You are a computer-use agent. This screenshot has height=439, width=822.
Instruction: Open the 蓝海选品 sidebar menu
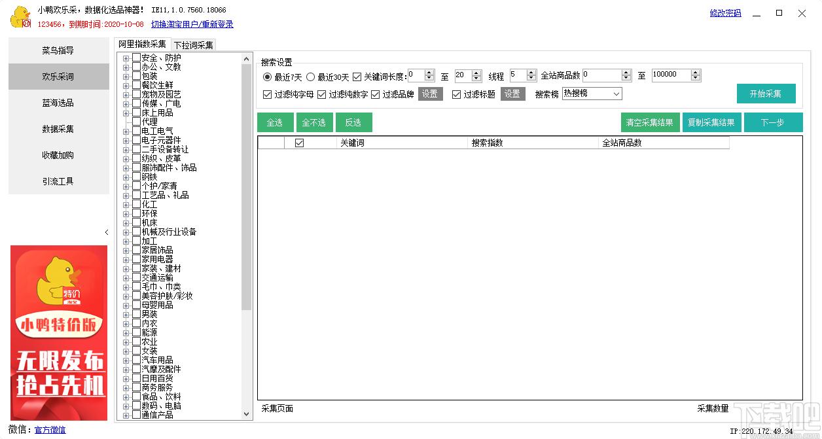click(x=58, y=103)
